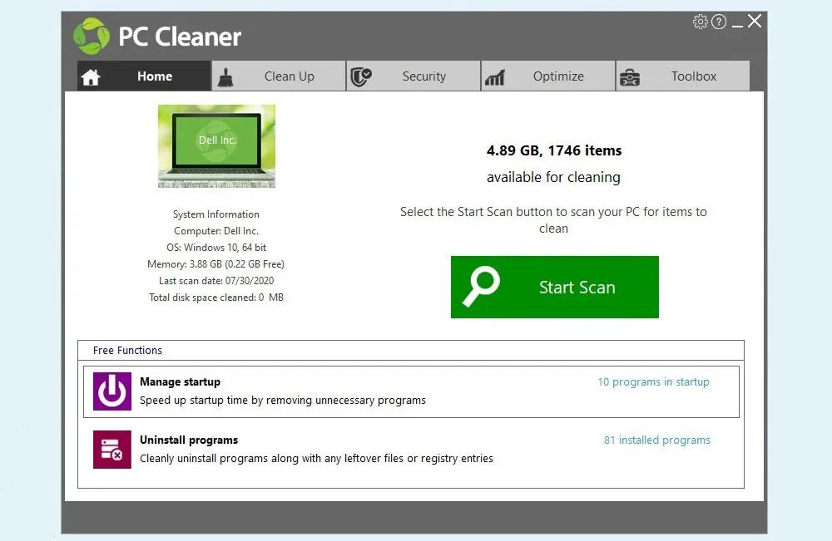Image resolution: width=832 pixels, height=541 pixels.
Task: Switch to the Clean Up tab
Action: 289,76
